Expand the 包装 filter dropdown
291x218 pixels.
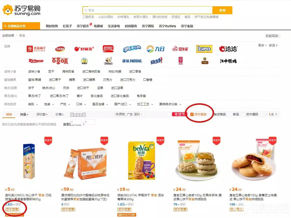(49, 104)
